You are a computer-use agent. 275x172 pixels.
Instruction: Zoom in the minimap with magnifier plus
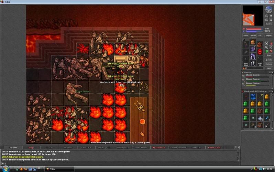point(267,20)
